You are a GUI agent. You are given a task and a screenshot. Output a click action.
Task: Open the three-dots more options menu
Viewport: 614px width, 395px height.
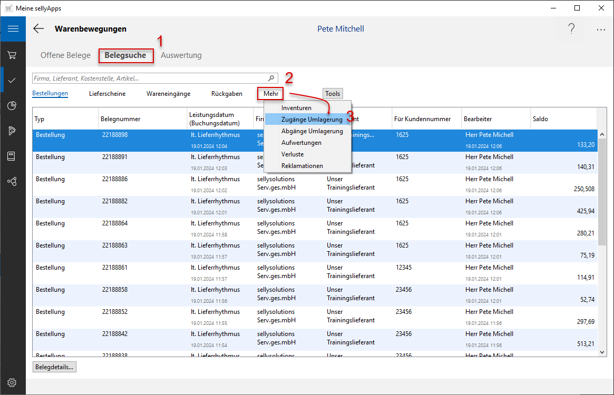click(x=601, y=29)
